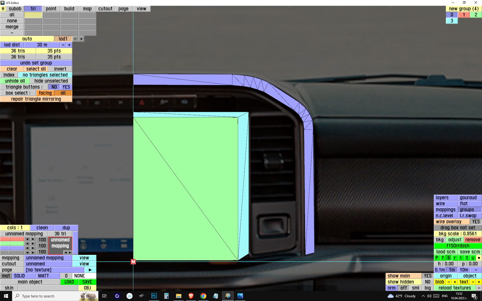The image size is (482, 301).
Task: Click reload textures button
Action: 454,288
